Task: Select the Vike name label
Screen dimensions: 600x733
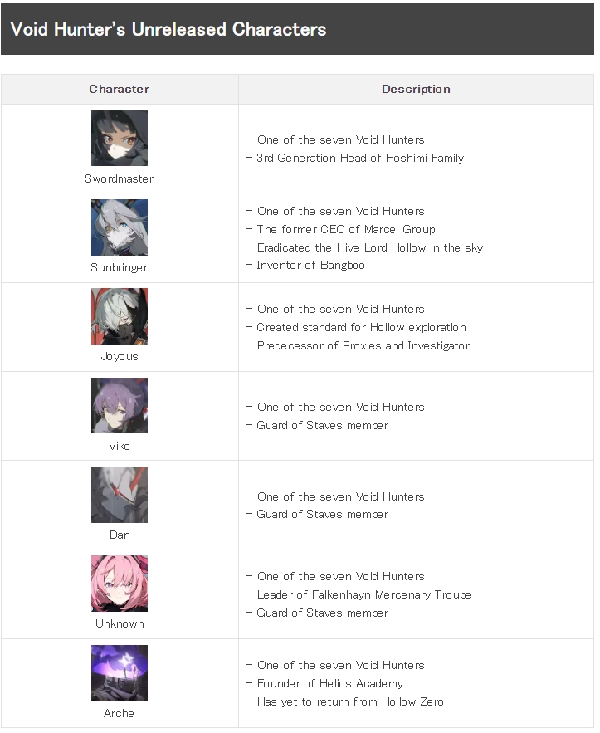Action: pyautogui.click(x=120, y=446)
